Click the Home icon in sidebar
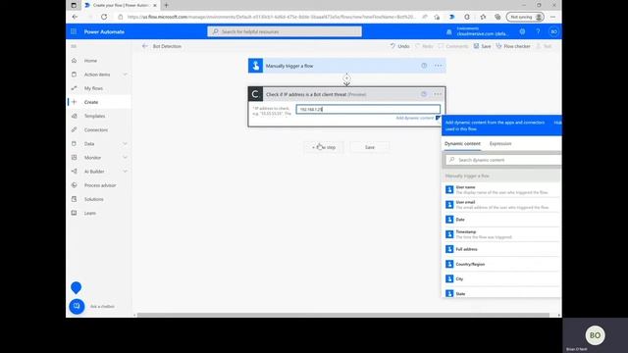This screenshot has width=628, height=353. click(75, 61)
